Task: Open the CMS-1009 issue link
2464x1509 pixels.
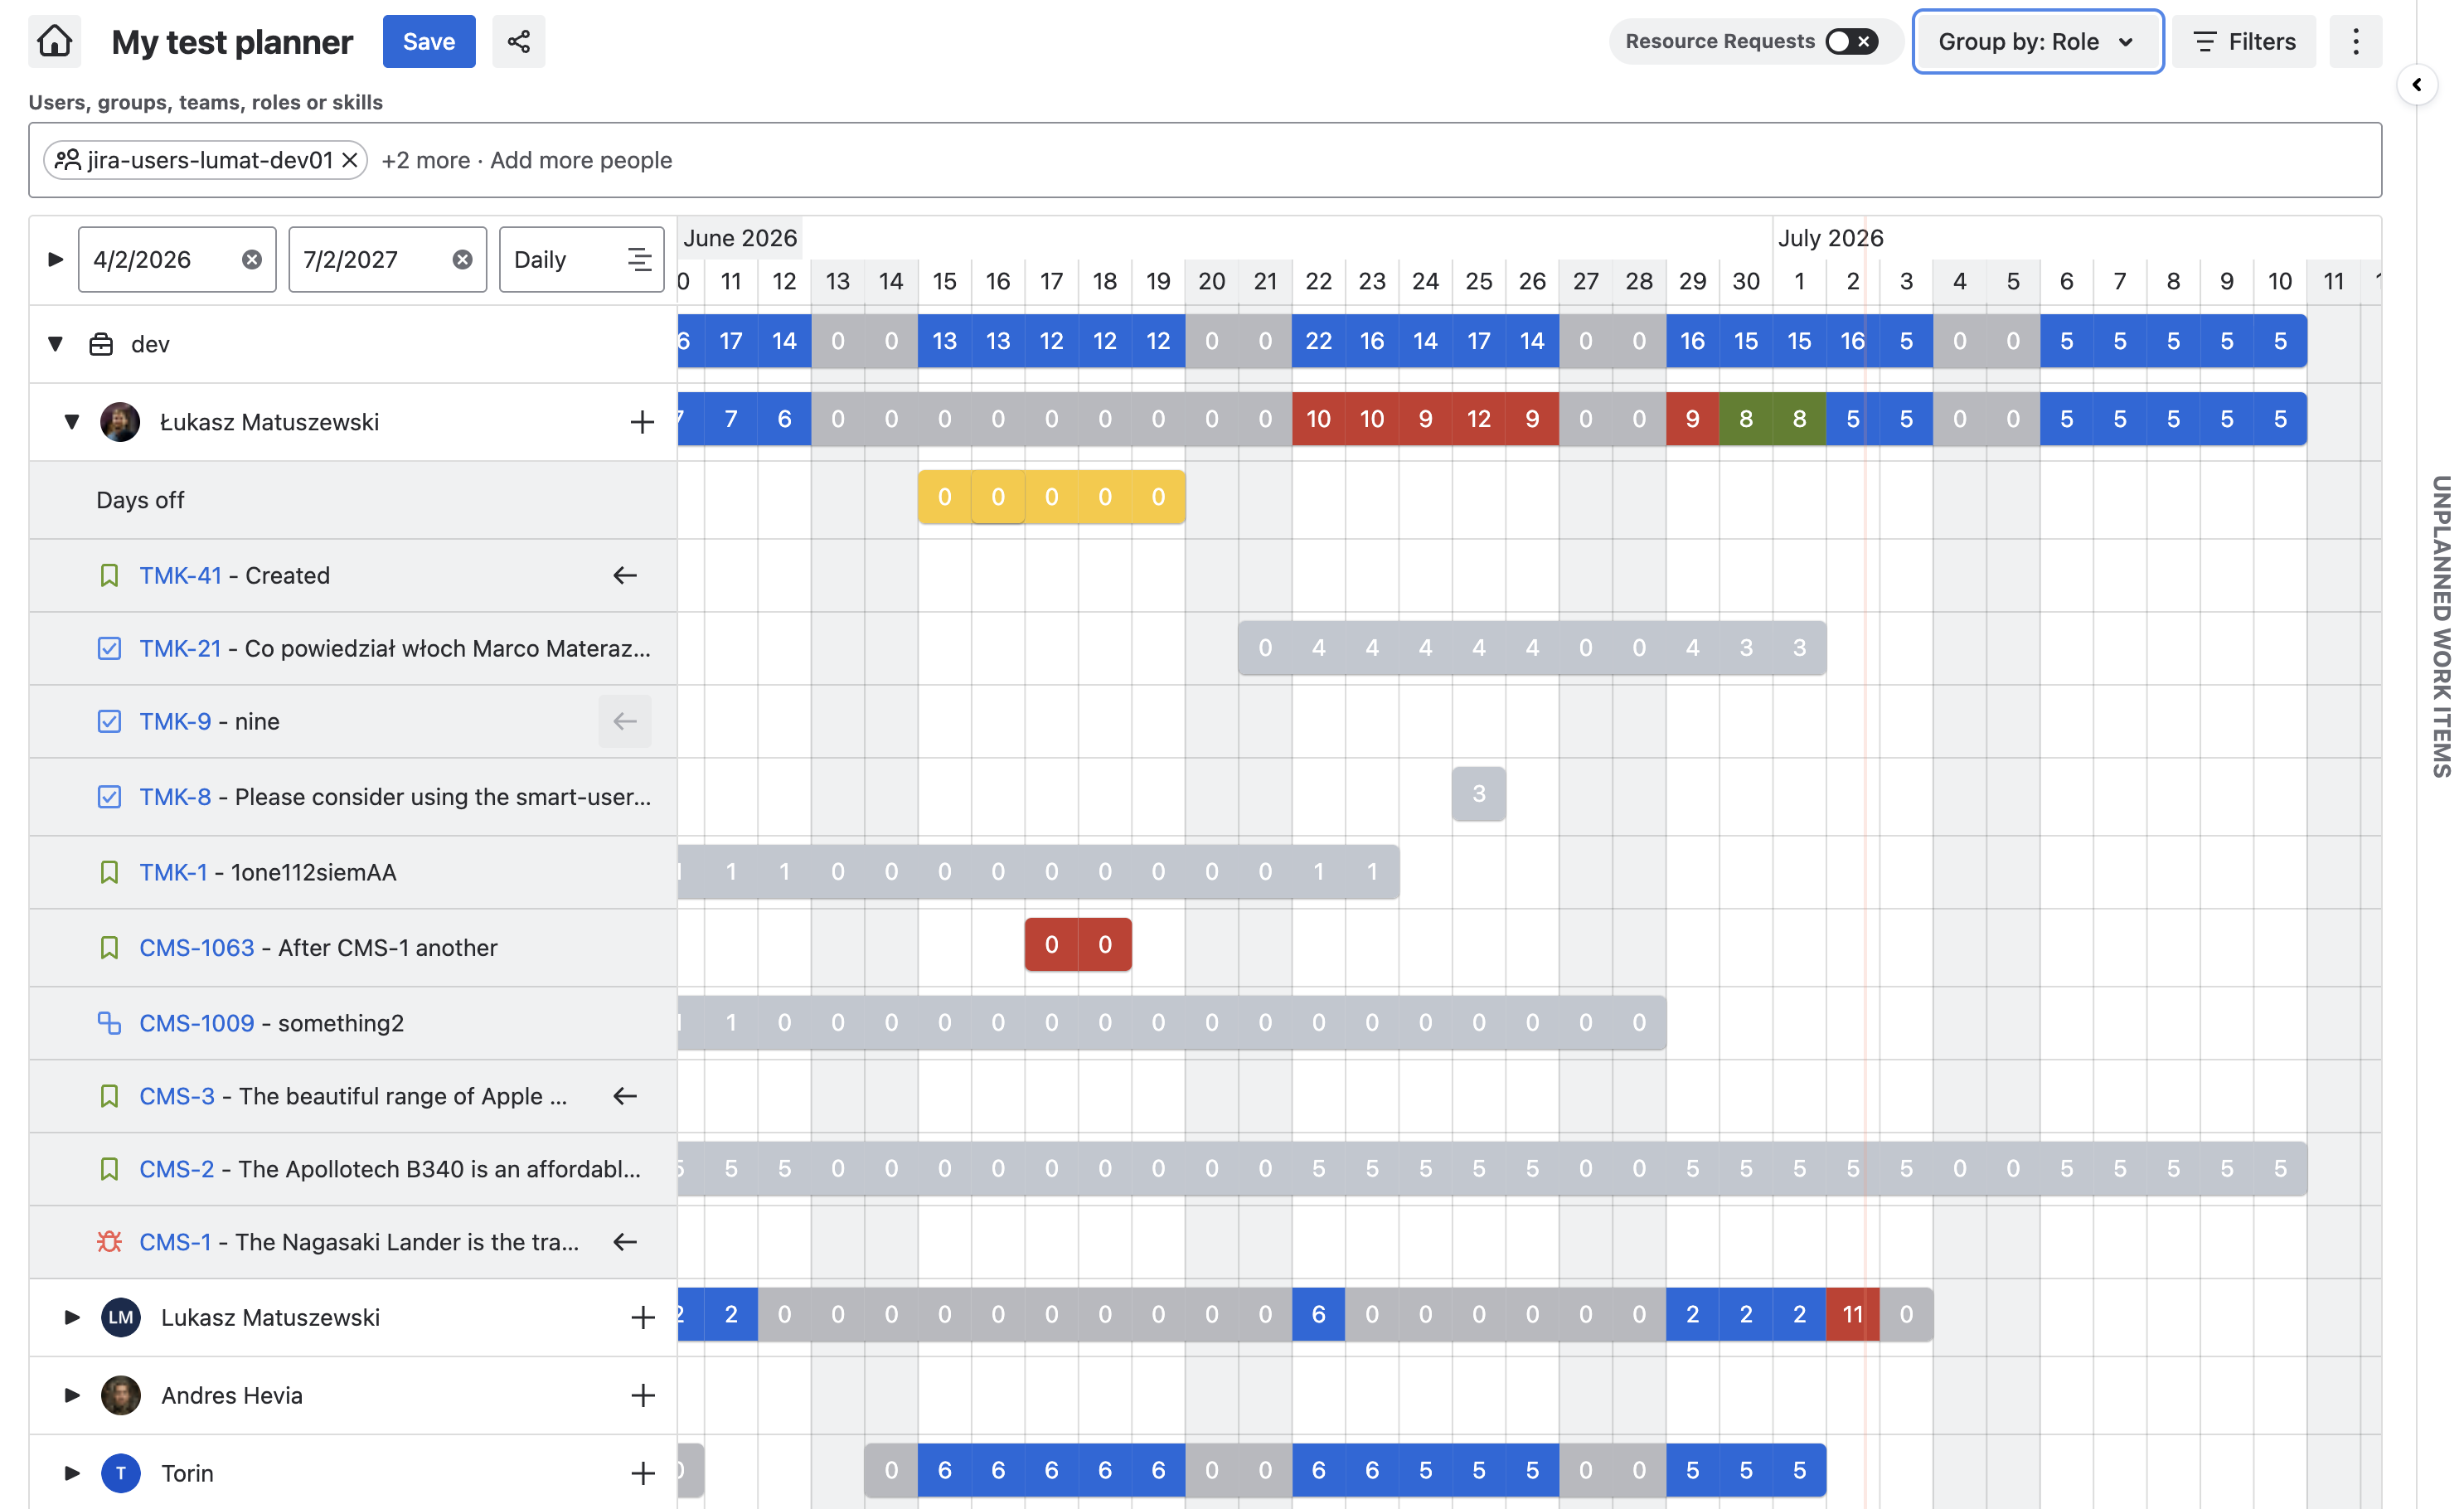Action: 197,1023
